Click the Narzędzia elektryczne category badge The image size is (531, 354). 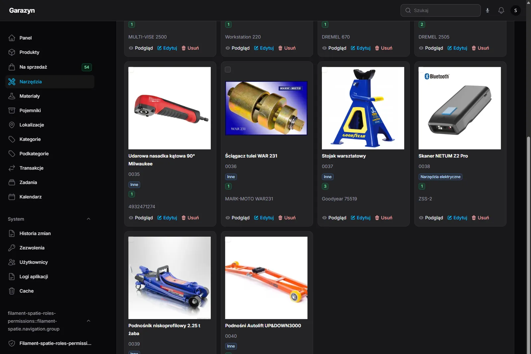coord(440,177)
